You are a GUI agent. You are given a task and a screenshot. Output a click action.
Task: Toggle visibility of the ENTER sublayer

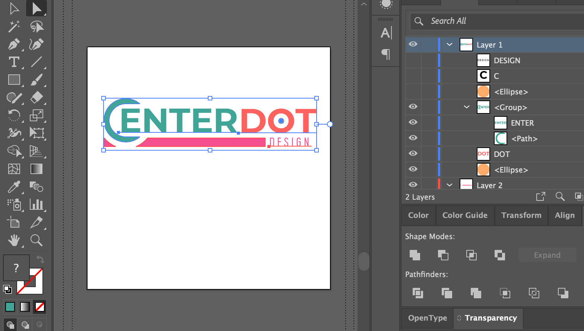point(413,122)
